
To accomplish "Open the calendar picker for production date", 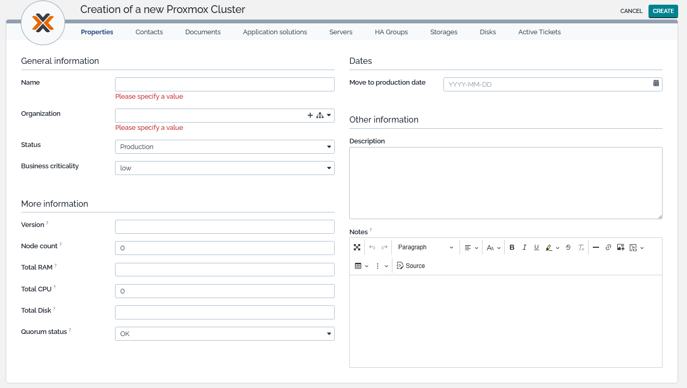I will pos(656,84).
